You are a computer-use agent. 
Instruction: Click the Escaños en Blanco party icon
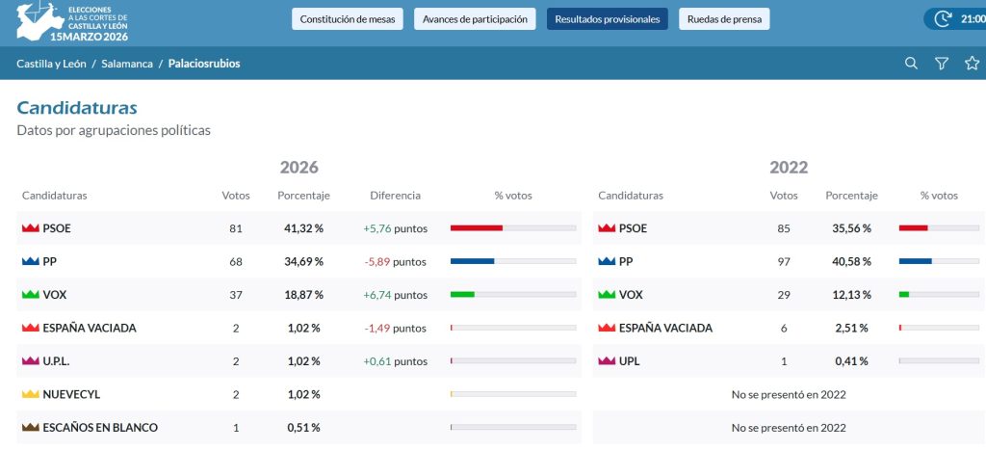click(x=30, y=428)
